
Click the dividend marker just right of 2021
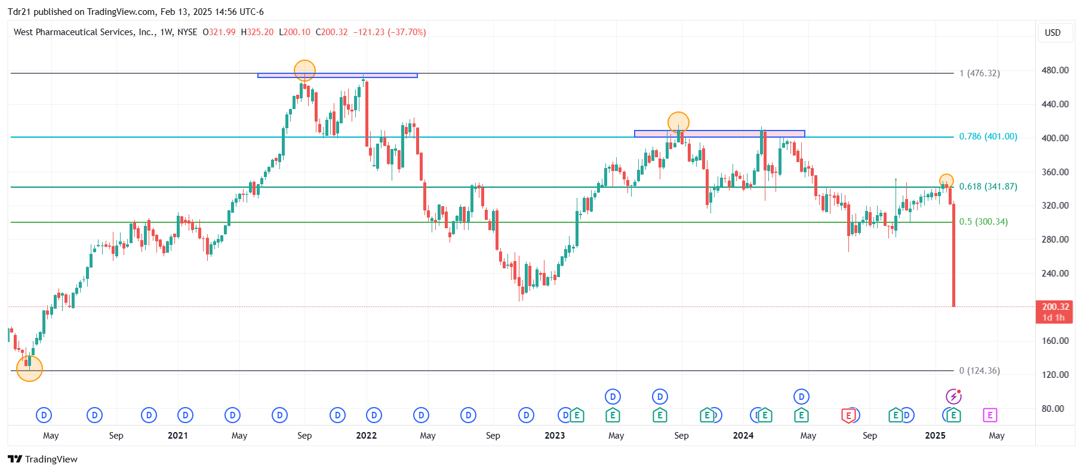(x=185, y=415)
